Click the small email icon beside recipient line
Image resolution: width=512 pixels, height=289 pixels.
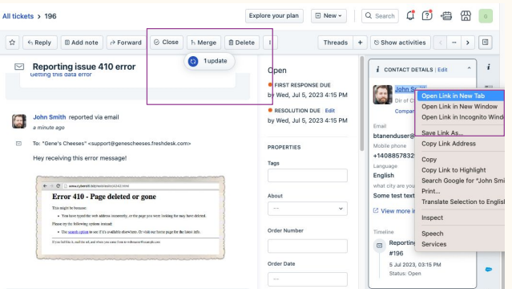[19, 144]
